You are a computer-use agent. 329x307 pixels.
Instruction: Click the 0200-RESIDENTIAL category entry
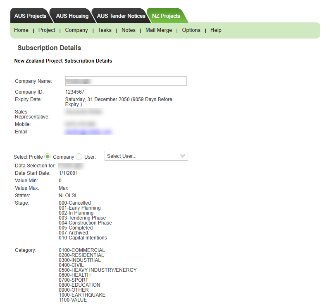click(x=81, y=255)
